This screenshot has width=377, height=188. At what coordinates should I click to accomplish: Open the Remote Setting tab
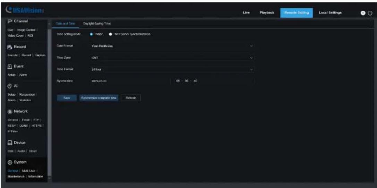(x=297, y=13)
